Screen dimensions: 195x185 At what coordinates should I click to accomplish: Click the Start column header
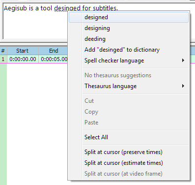click(23, 51)
